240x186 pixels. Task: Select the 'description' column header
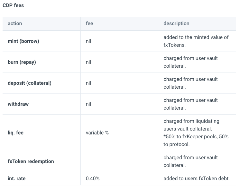[x=176, y=24]
